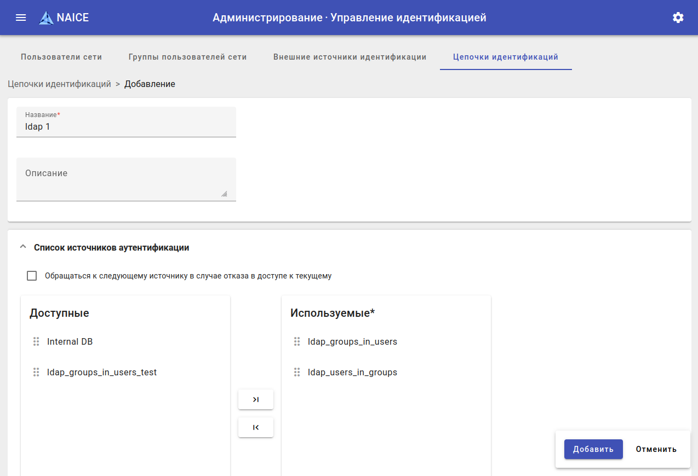Open the hamburger navigation menu
The width and height of the screenshot is (698, 476).
pyautogui.click(x=21, y=18)
